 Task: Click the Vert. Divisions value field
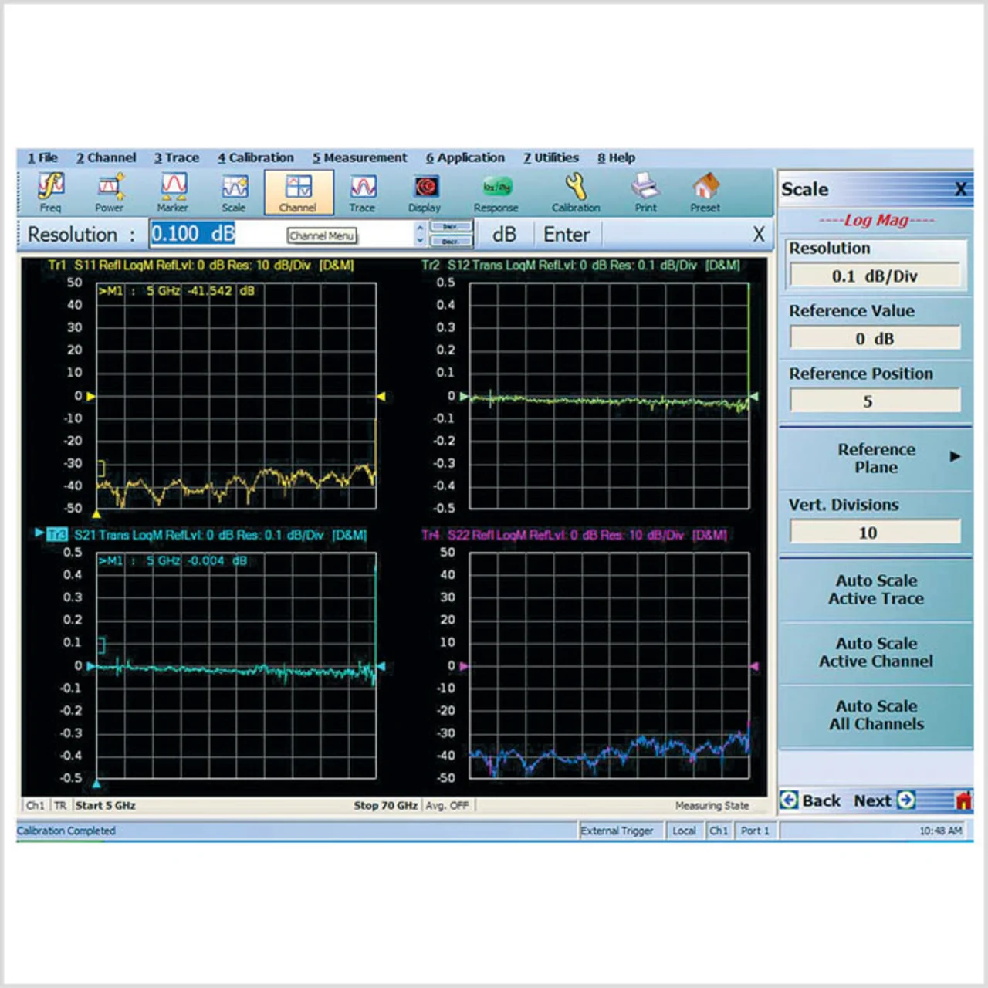(875, 533)
